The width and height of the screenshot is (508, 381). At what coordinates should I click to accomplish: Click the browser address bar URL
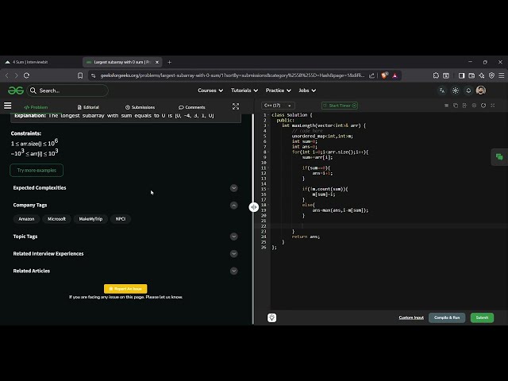coord(233,75)
